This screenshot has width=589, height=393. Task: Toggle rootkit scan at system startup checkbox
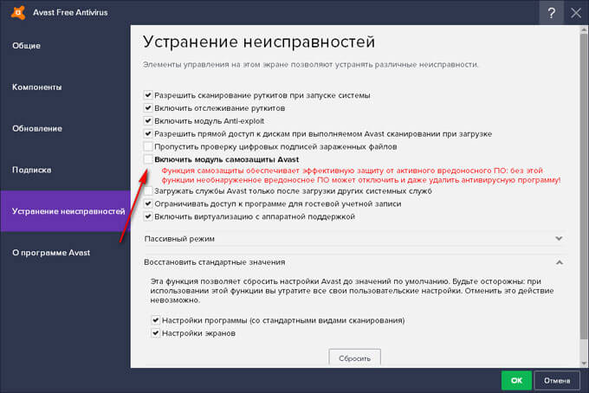point(148,95)
